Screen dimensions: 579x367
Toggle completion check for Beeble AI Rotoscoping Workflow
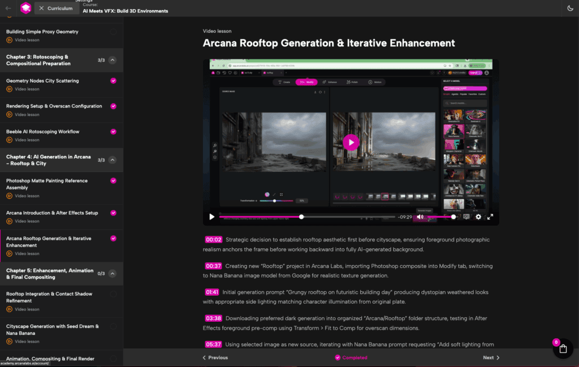pos(113,132)
